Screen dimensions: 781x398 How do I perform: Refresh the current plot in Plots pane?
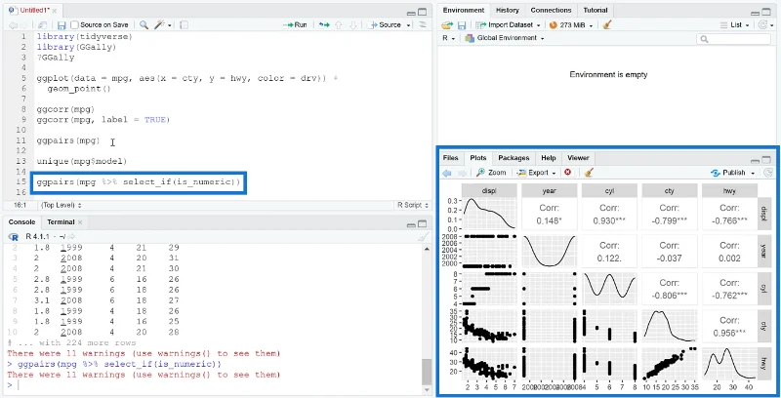tap(768, 173)
